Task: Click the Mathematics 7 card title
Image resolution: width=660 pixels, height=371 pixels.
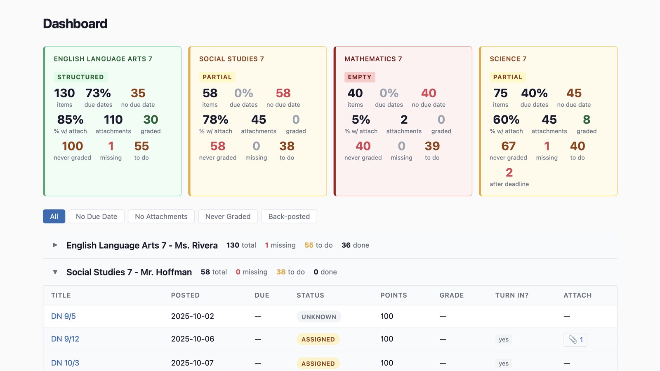Action: point(373,59)
